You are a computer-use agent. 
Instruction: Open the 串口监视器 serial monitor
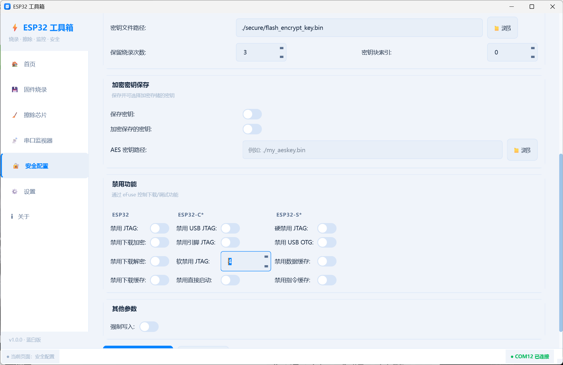(x=45, y=140)
